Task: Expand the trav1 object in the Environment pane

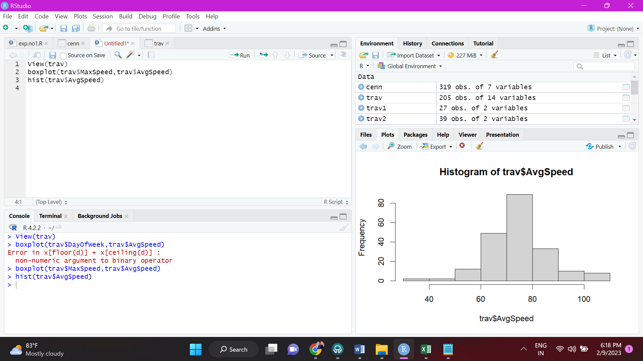Action: [x=361, y=108]
